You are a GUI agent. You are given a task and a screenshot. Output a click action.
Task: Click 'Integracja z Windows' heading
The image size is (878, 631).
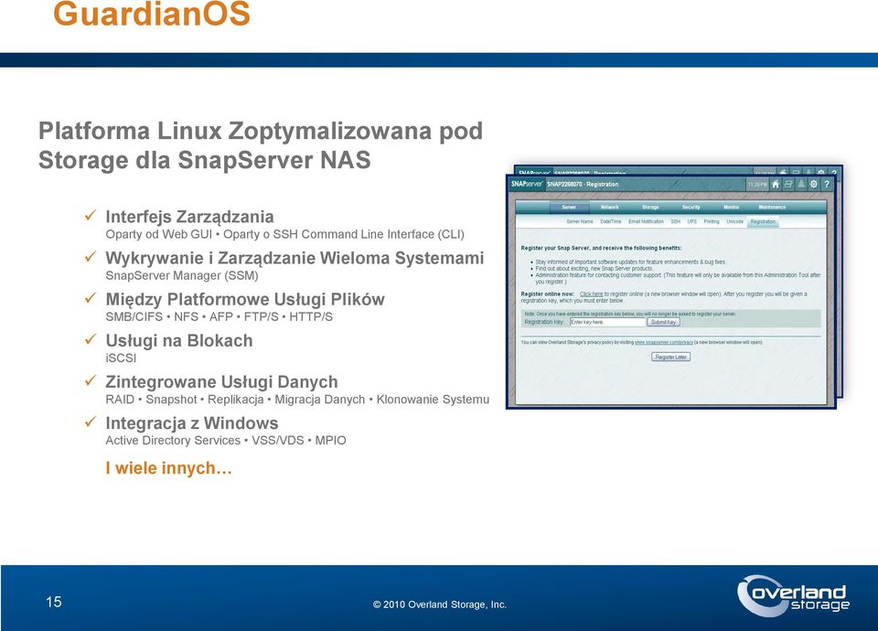click(x=192, y=423)
